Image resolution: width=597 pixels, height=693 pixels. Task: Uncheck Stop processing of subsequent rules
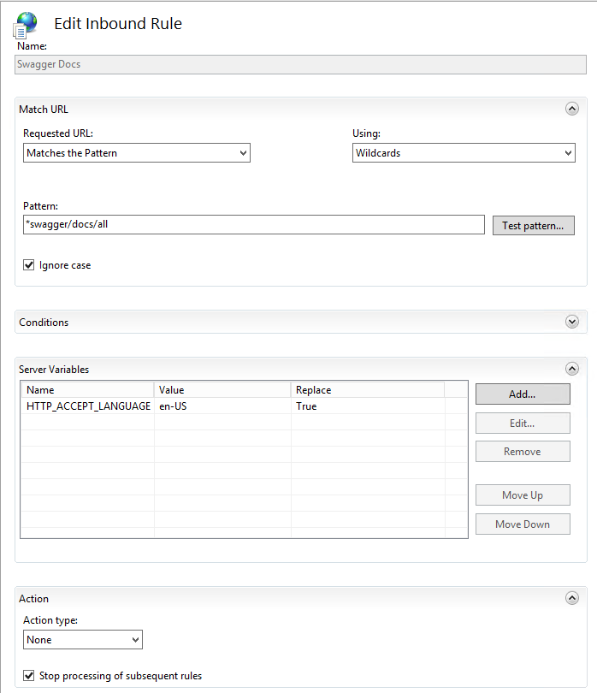(29, 676)
